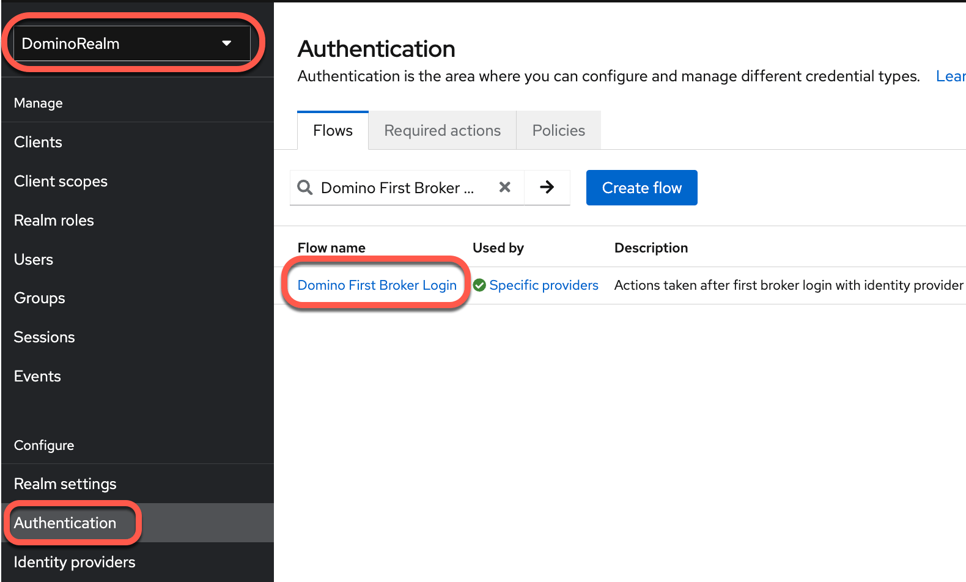Click the Flow name column header
966x582 pixels.
point(331,248)
